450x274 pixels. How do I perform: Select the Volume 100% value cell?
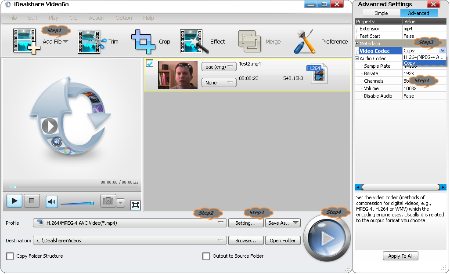coord(424,88)
